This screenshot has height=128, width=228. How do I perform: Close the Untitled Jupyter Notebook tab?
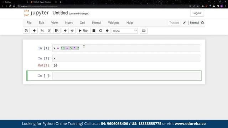click(56, 2)
